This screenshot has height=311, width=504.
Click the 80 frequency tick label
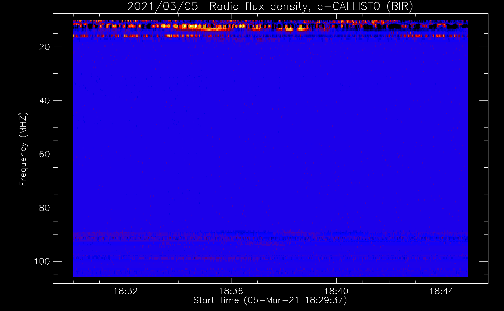pyautogui.click(x=45, y=208)
